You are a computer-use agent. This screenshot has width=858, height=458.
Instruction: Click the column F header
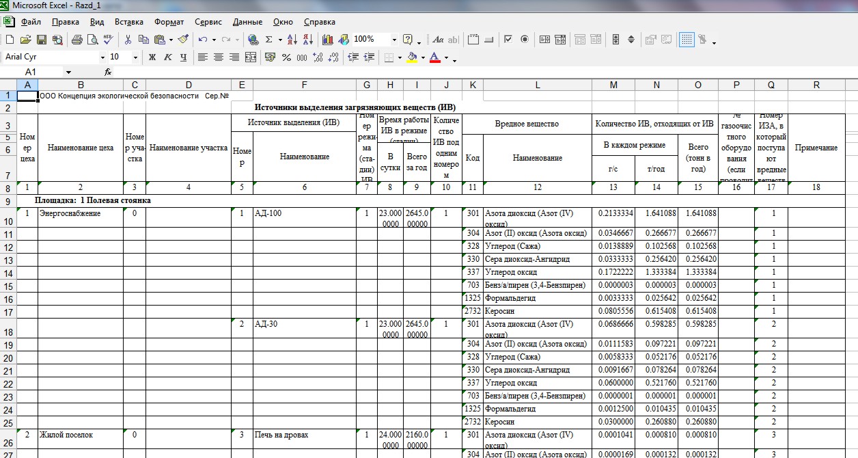(x=304, y=85)
